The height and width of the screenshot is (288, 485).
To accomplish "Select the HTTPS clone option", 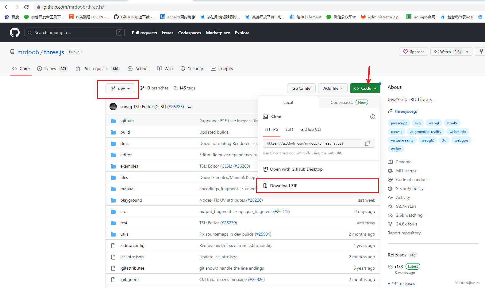I will pos(271,130).
